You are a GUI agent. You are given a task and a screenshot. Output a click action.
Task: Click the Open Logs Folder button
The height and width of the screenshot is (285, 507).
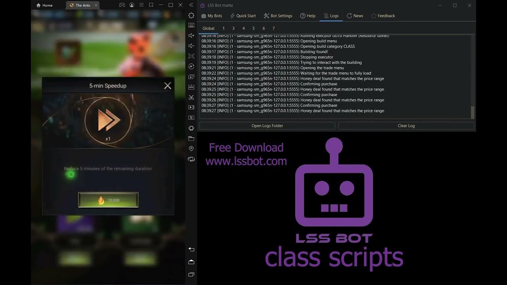(267, 125)
